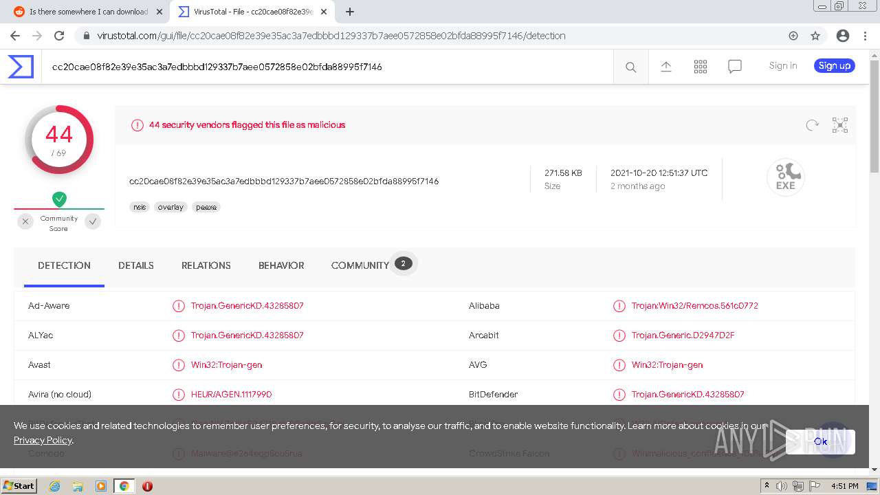Click the 4:51 PM system clock
The height and width of the screenshot is (495, 880).
[x=844, y=486]
